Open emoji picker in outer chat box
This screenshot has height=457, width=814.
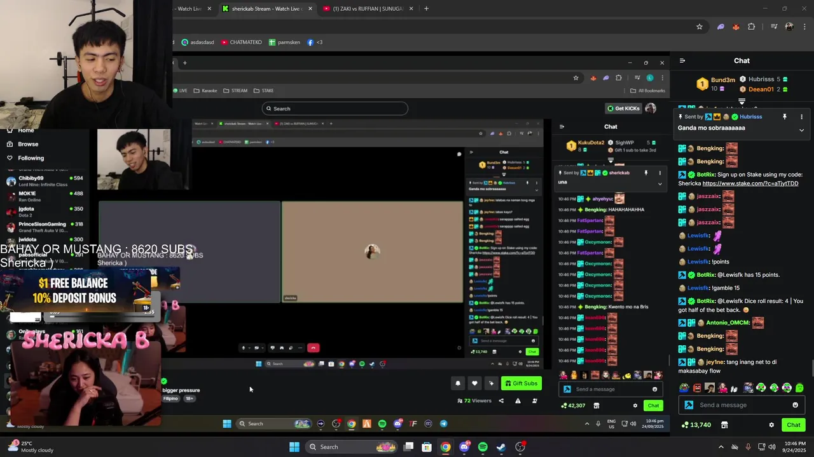click(795, 405)
